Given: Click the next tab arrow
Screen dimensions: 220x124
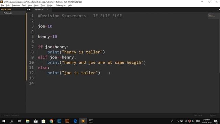Looking at the screenshot, I should pos(30,9).
